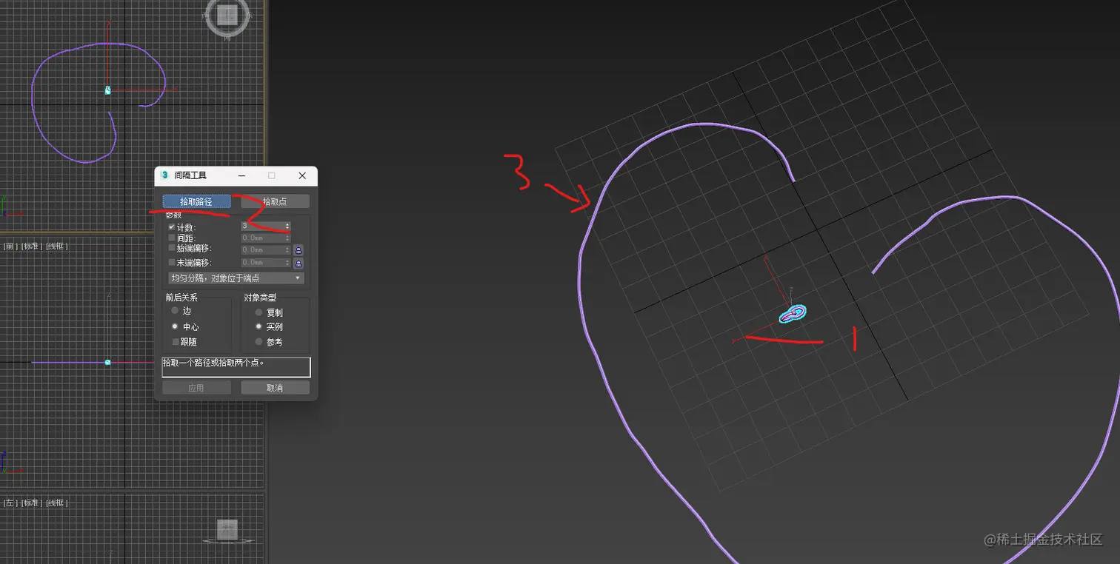Click the 拾取路径 (Pick Path) button
Image resolution: width=1120 pixels, height=564 pixels.
click(x=196, y=201)
